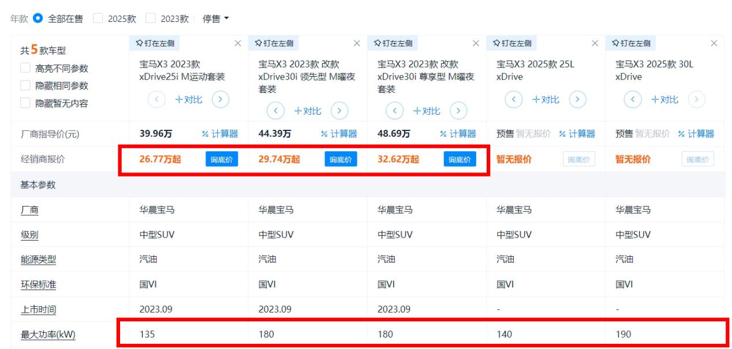The height and width of the screenshot is (349, 732).
Task: Click the 26.77万起 dealer price
Action: coord(160,159)
